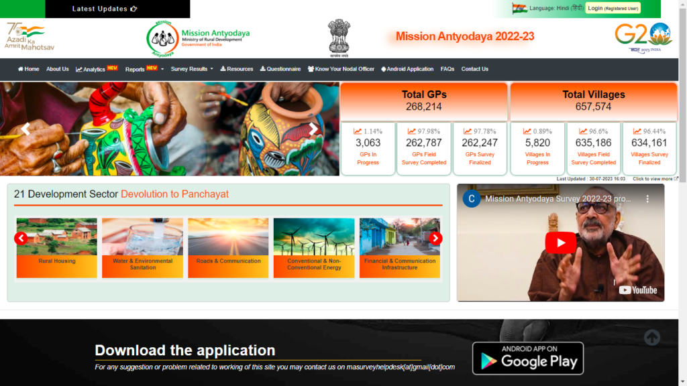Play the Mission Antyodaya Survey video
The image size is (687, 386).
coord(560,243)
